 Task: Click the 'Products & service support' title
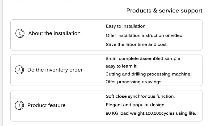pyautogui.click(x=164, y=11)
